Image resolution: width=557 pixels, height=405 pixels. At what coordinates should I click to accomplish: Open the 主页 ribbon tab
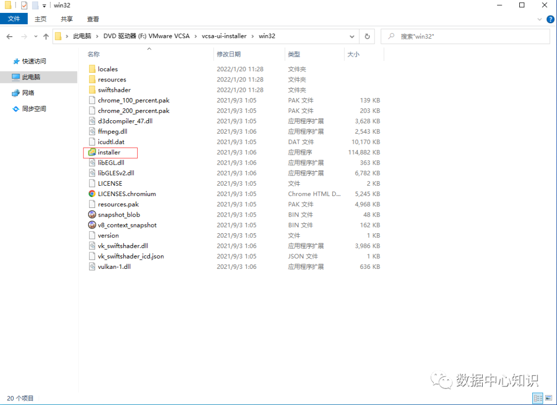click(41, 19)
